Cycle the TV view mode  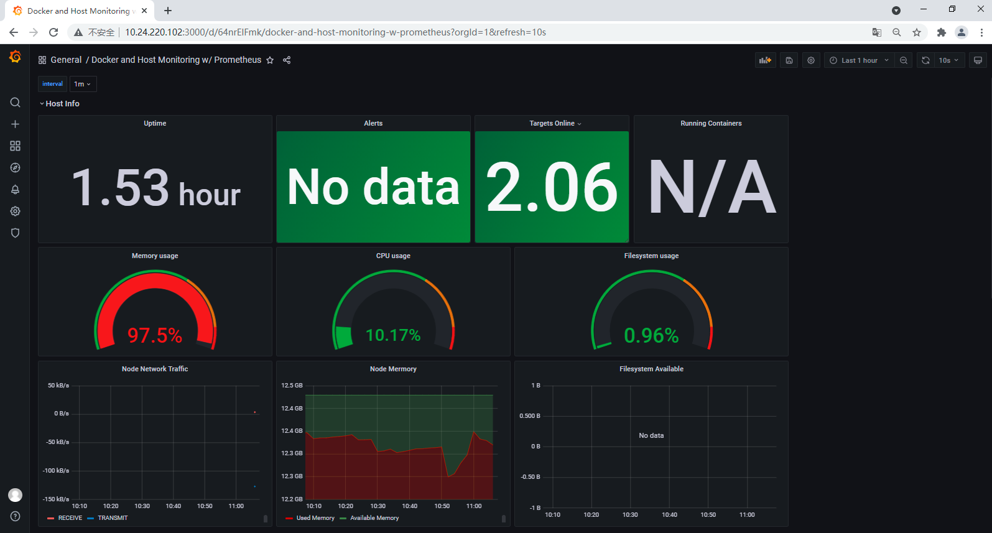[x=978, y=60]
